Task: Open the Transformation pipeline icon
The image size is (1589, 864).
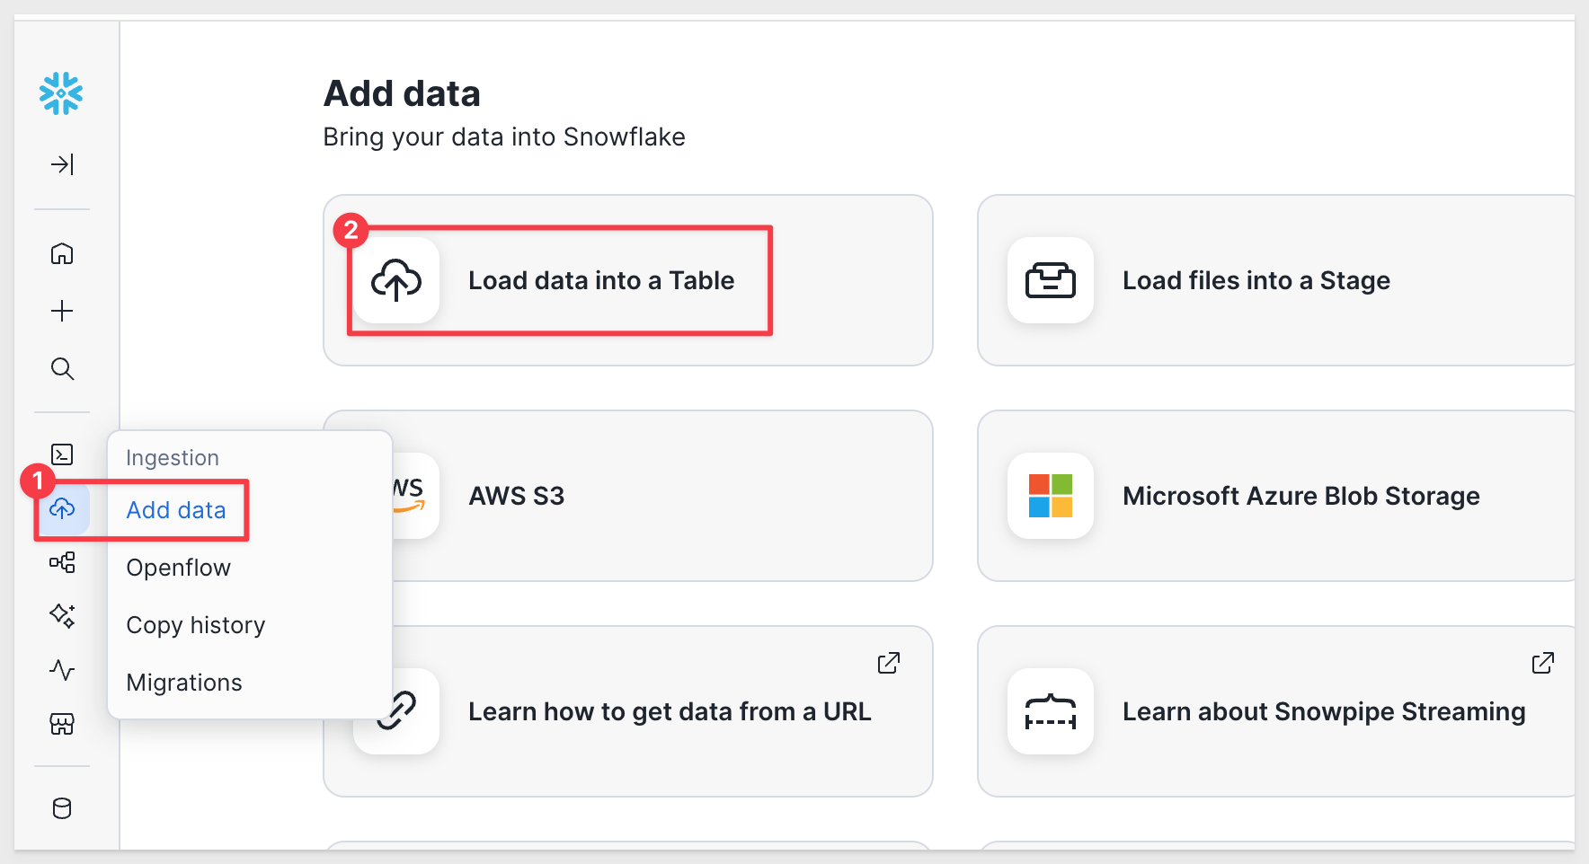Action: 62,563
